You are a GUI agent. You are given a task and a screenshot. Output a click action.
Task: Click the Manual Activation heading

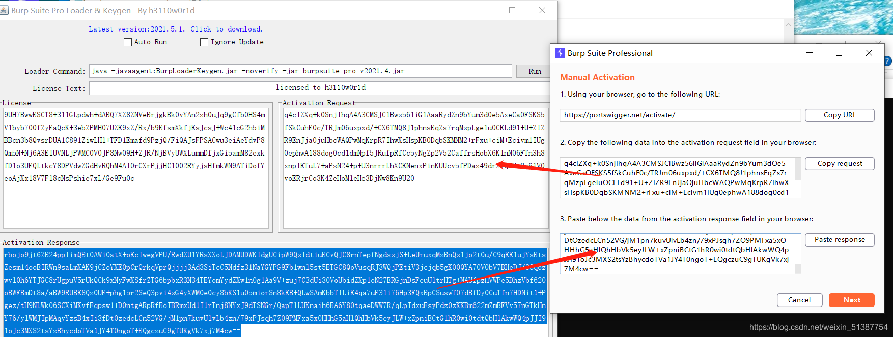pos(597,77)
